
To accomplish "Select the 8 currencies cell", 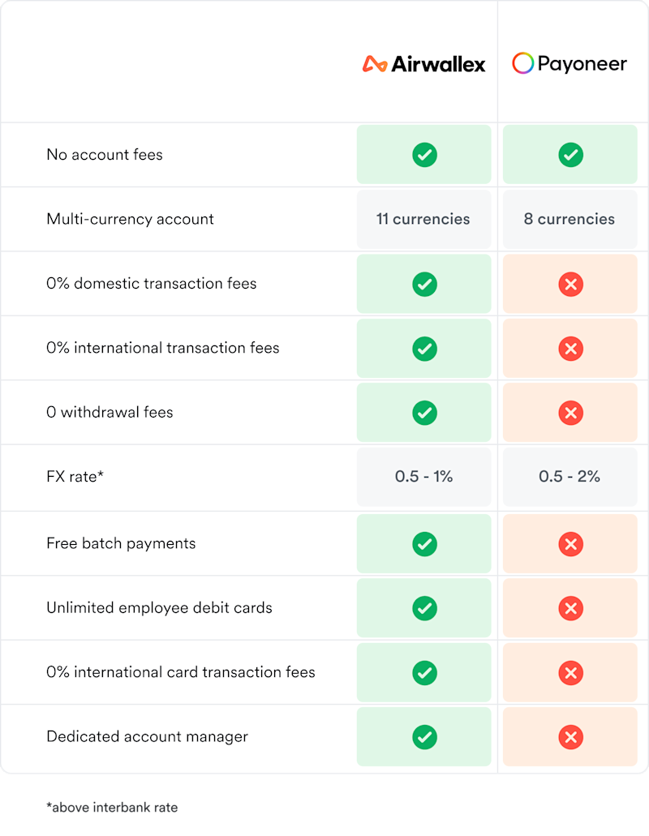I will (x=570, y=219).
